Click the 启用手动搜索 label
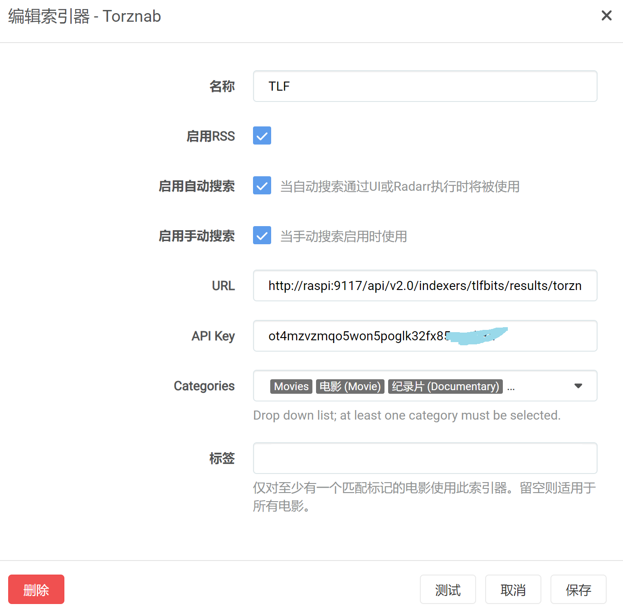Viewport: 623px width, 609px height. click(x=197, y=236)
